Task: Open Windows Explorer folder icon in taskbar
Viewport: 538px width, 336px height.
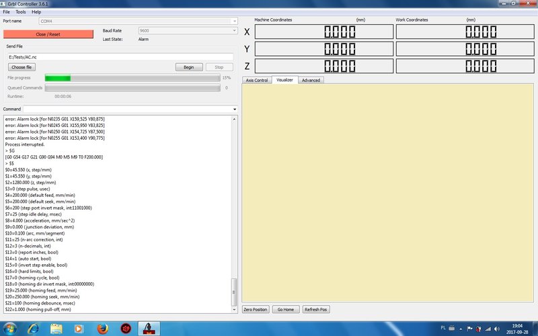Action: tap(56, 329)
